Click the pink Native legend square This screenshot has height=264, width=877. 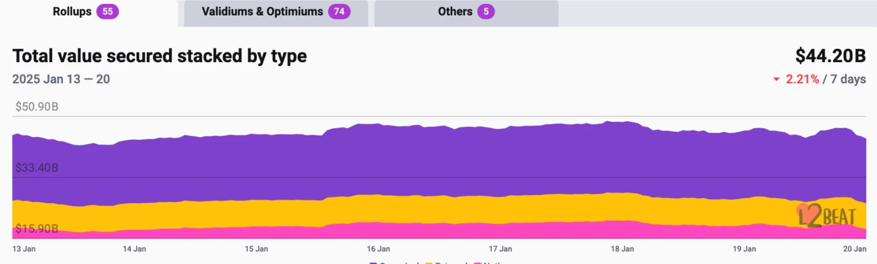pos(476,262)
